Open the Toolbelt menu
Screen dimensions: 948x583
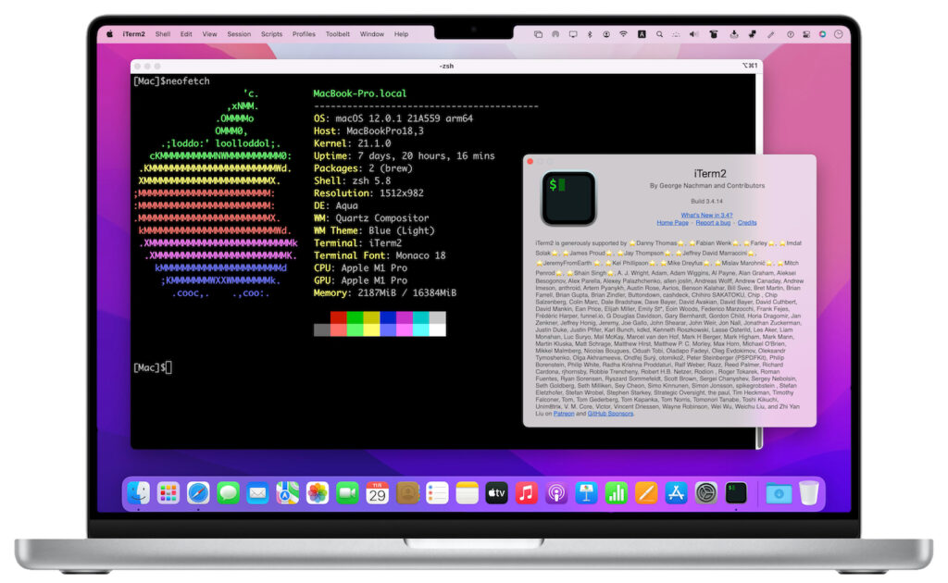(337, 33)
